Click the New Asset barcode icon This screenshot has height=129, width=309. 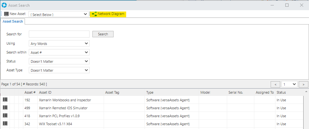pyautogui.click(x=6, y=14)
